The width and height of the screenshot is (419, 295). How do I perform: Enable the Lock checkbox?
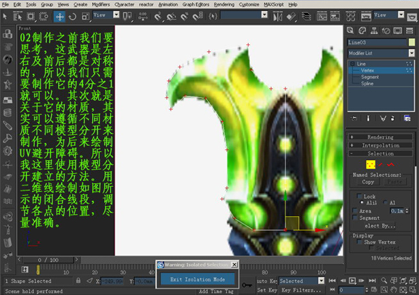[x=360, y=196]
